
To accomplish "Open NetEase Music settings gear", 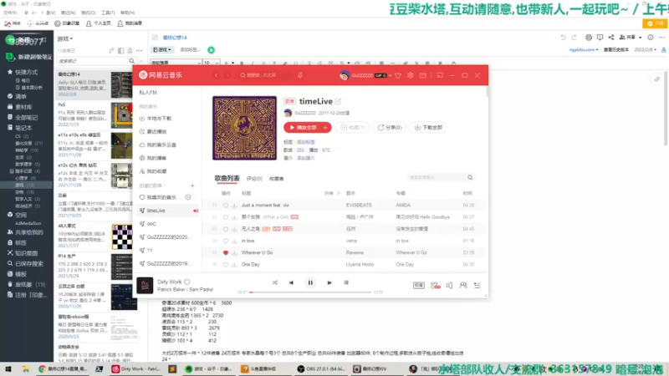I will tap(410, 75).
